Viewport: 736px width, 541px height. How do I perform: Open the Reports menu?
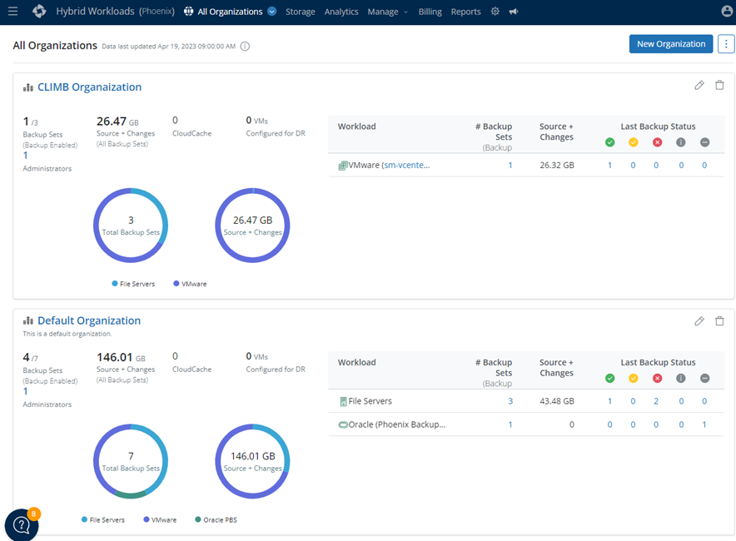click(x=465, y=12)
